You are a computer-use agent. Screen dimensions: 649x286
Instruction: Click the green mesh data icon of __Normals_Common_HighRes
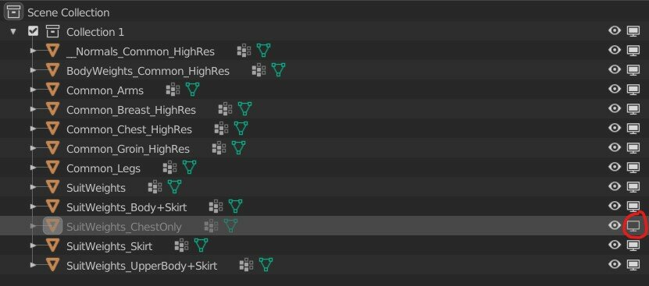263,51
